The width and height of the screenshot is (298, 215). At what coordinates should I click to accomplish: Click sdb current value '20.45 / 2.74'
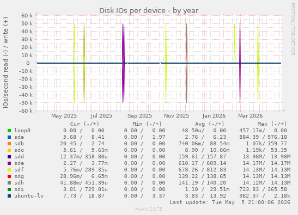click(x=82, y=144)
